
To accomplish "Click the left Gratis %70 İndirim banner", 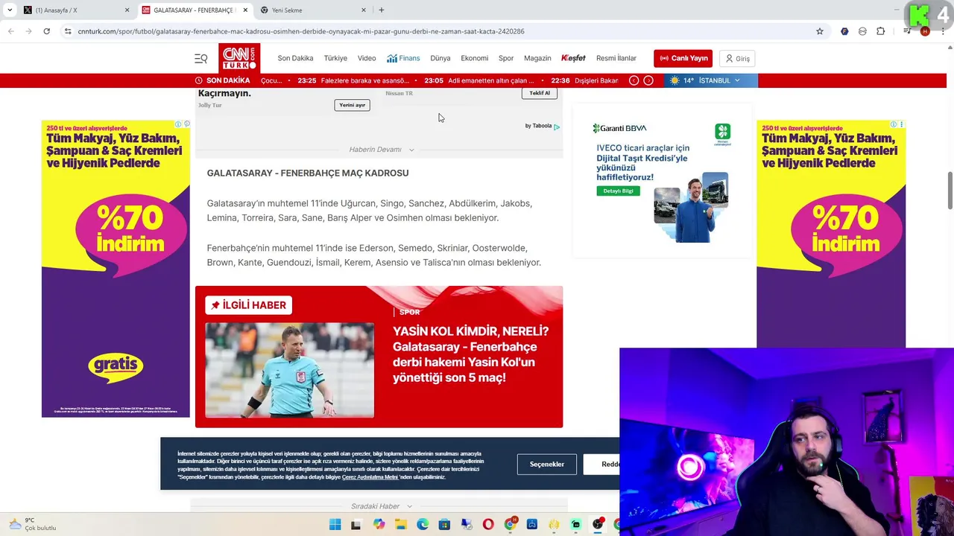I will 116,269.
